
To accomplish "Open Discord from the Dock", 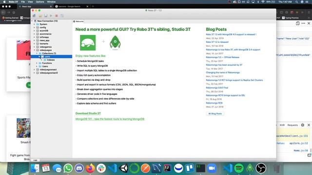I will 79,168.
